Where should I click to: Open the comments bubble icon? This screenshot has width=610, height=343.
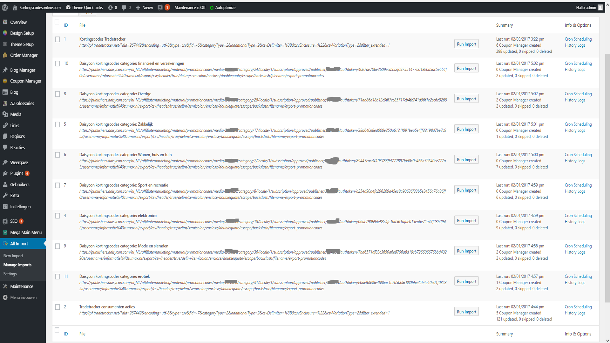tap(124, 8)
